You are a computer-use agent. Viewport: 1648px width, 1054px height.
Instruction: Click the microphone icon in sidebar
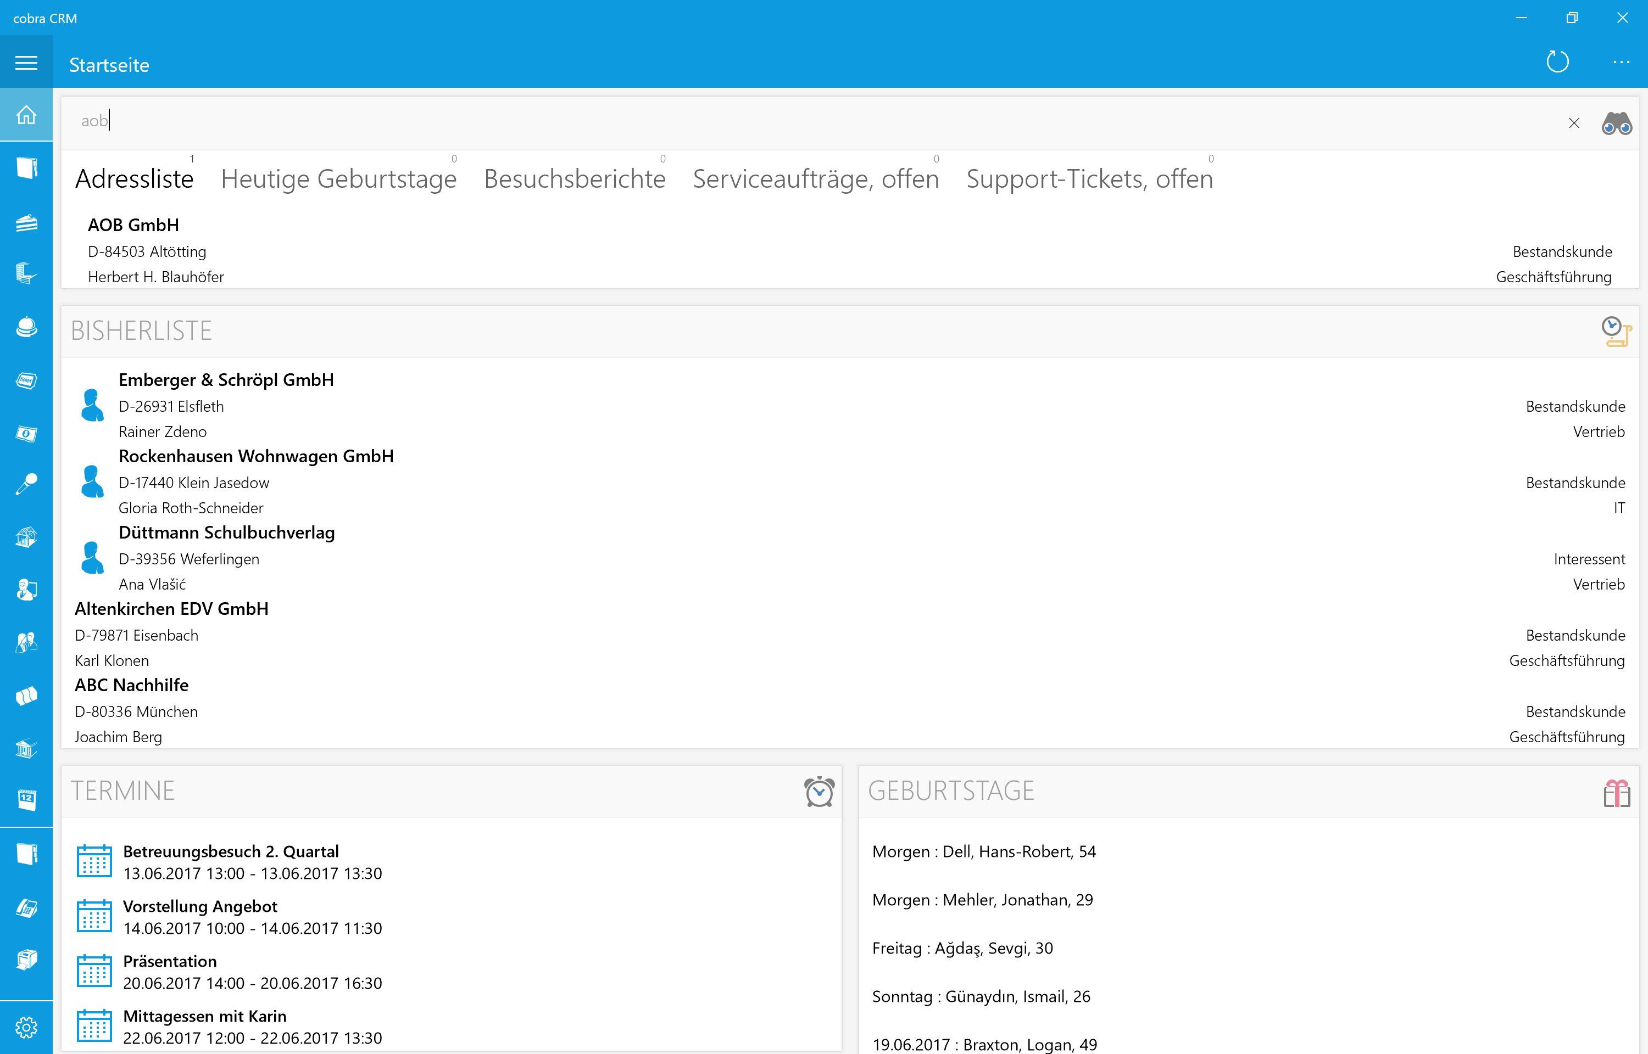(x=26, y=485)
